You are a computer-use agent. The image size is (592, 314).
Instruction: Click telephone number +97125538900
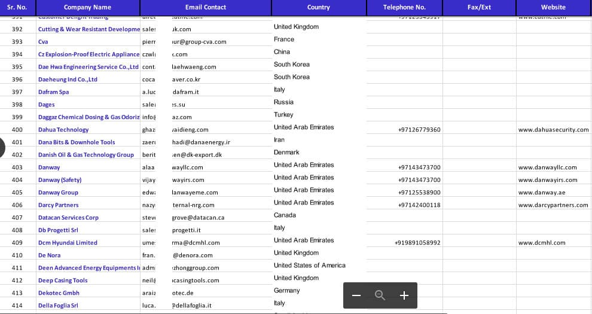419,193
